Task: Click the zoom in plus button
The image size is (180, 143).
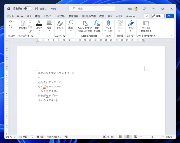Action: (163, 137)
